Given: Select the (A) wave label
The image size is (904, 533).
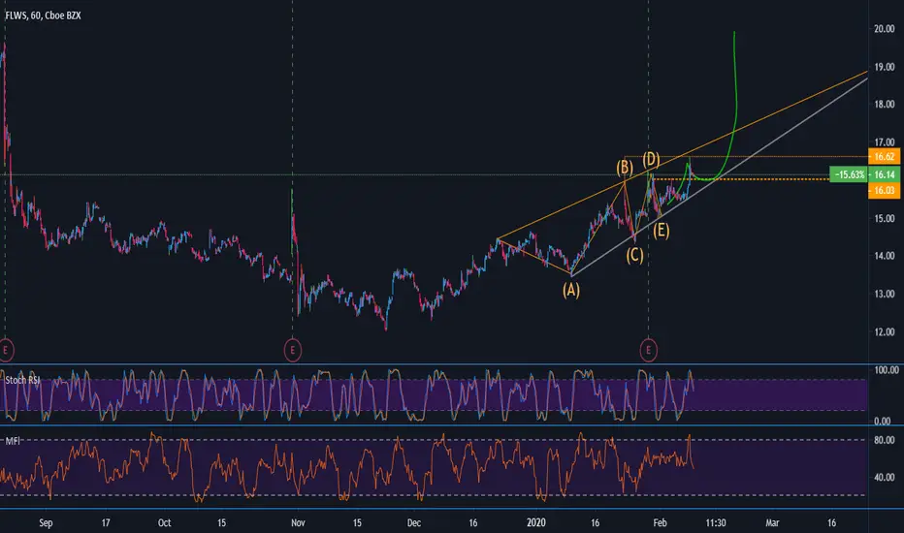Looking at the screenshot, I should pyautogui.click(x=571, y=290).
